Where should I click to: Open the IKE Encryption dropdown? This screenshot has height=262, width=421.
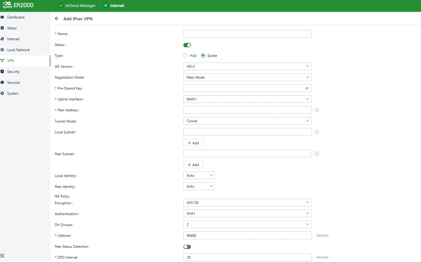248,203
